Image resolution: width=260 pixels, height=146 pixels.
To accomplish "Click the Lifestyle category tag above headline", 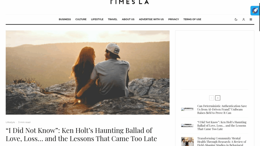I will point(10,122).
